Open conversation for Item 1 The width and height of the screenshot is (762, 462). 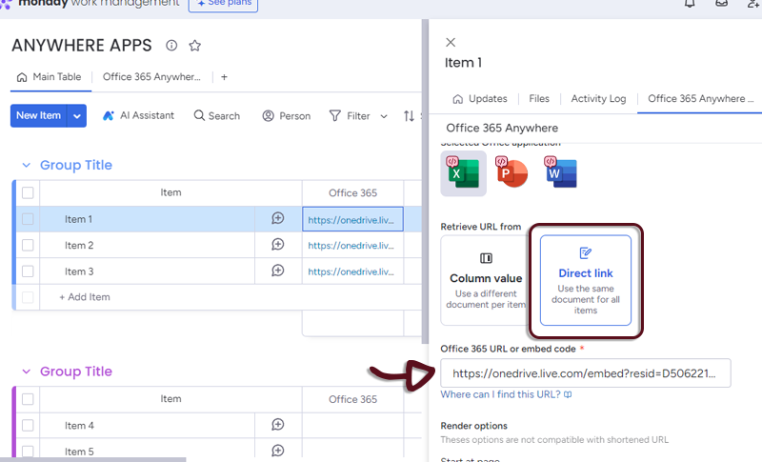point(278,219)
